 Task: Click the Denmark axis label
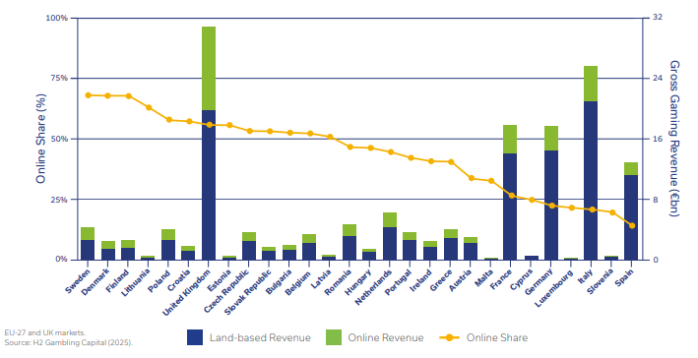(x=95, y=281)
